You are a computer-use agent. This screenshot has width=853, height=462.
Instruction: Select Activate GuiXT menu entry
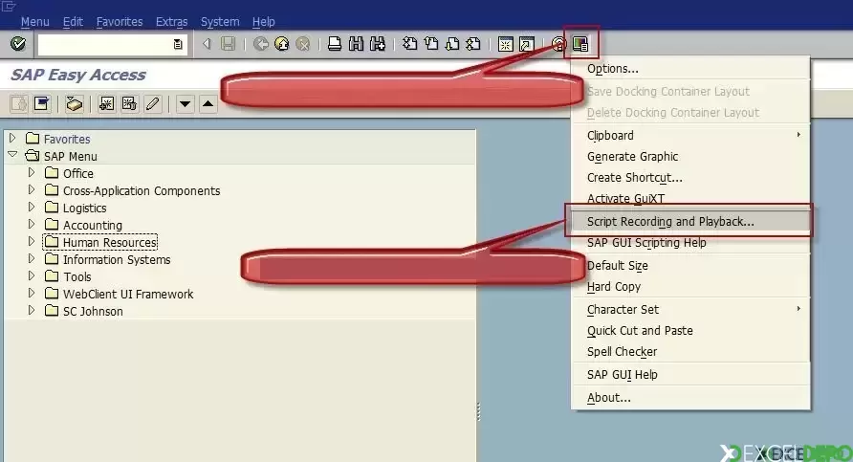(x=690, y=198)
